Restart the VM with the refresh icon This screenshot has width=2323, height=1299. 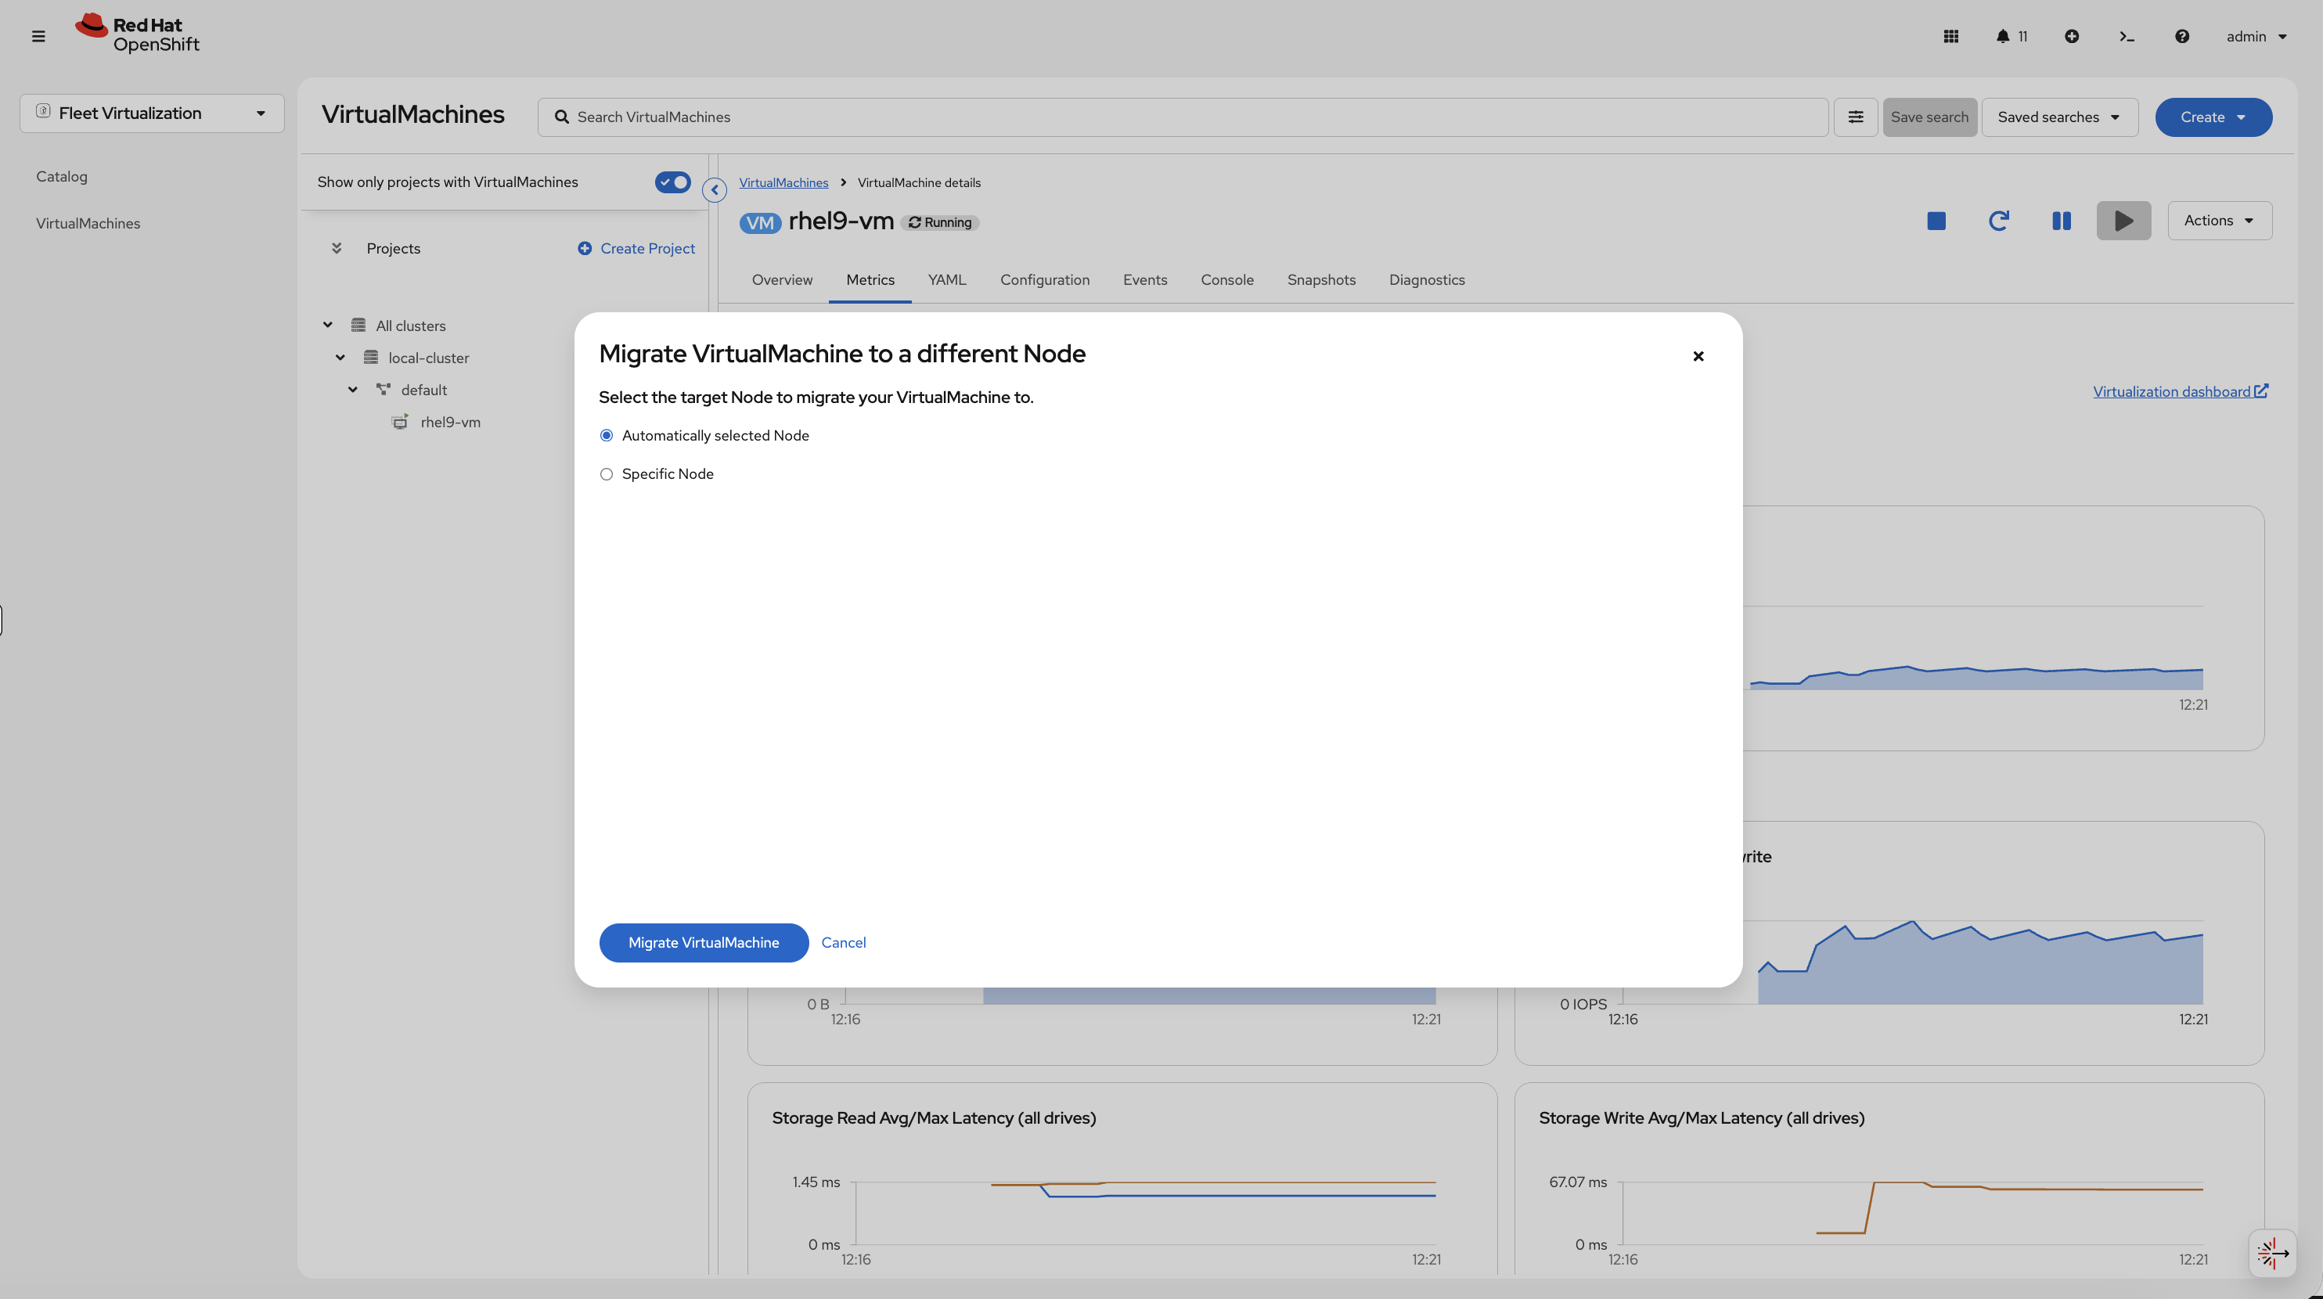(1998, 221)
